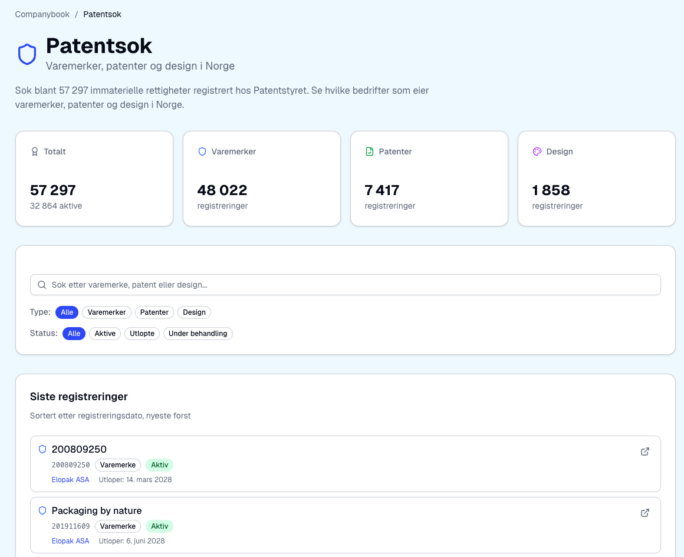Click shield icon beside 200809250 entry
Image resolution: width=684 pixels, height=557 pixels.
(x=42, y=449)
